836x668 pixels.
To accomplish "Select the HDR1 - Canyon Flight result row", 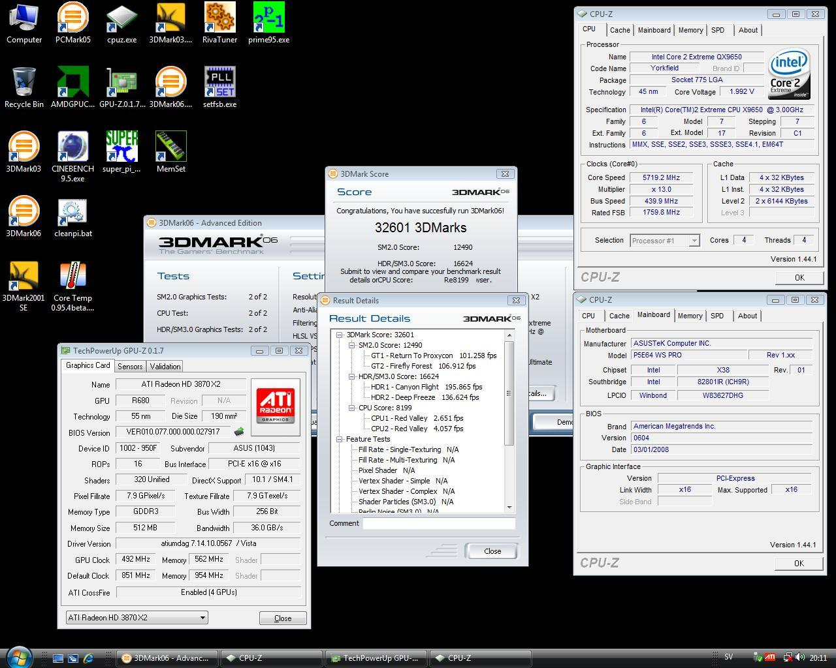I will point(426,387).
